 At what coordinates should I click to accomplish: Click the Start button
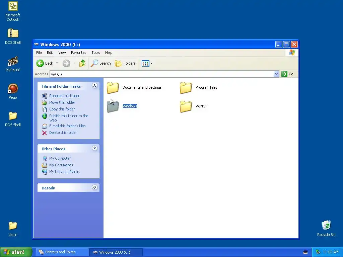pyautogui.click(x=16, y=252)
